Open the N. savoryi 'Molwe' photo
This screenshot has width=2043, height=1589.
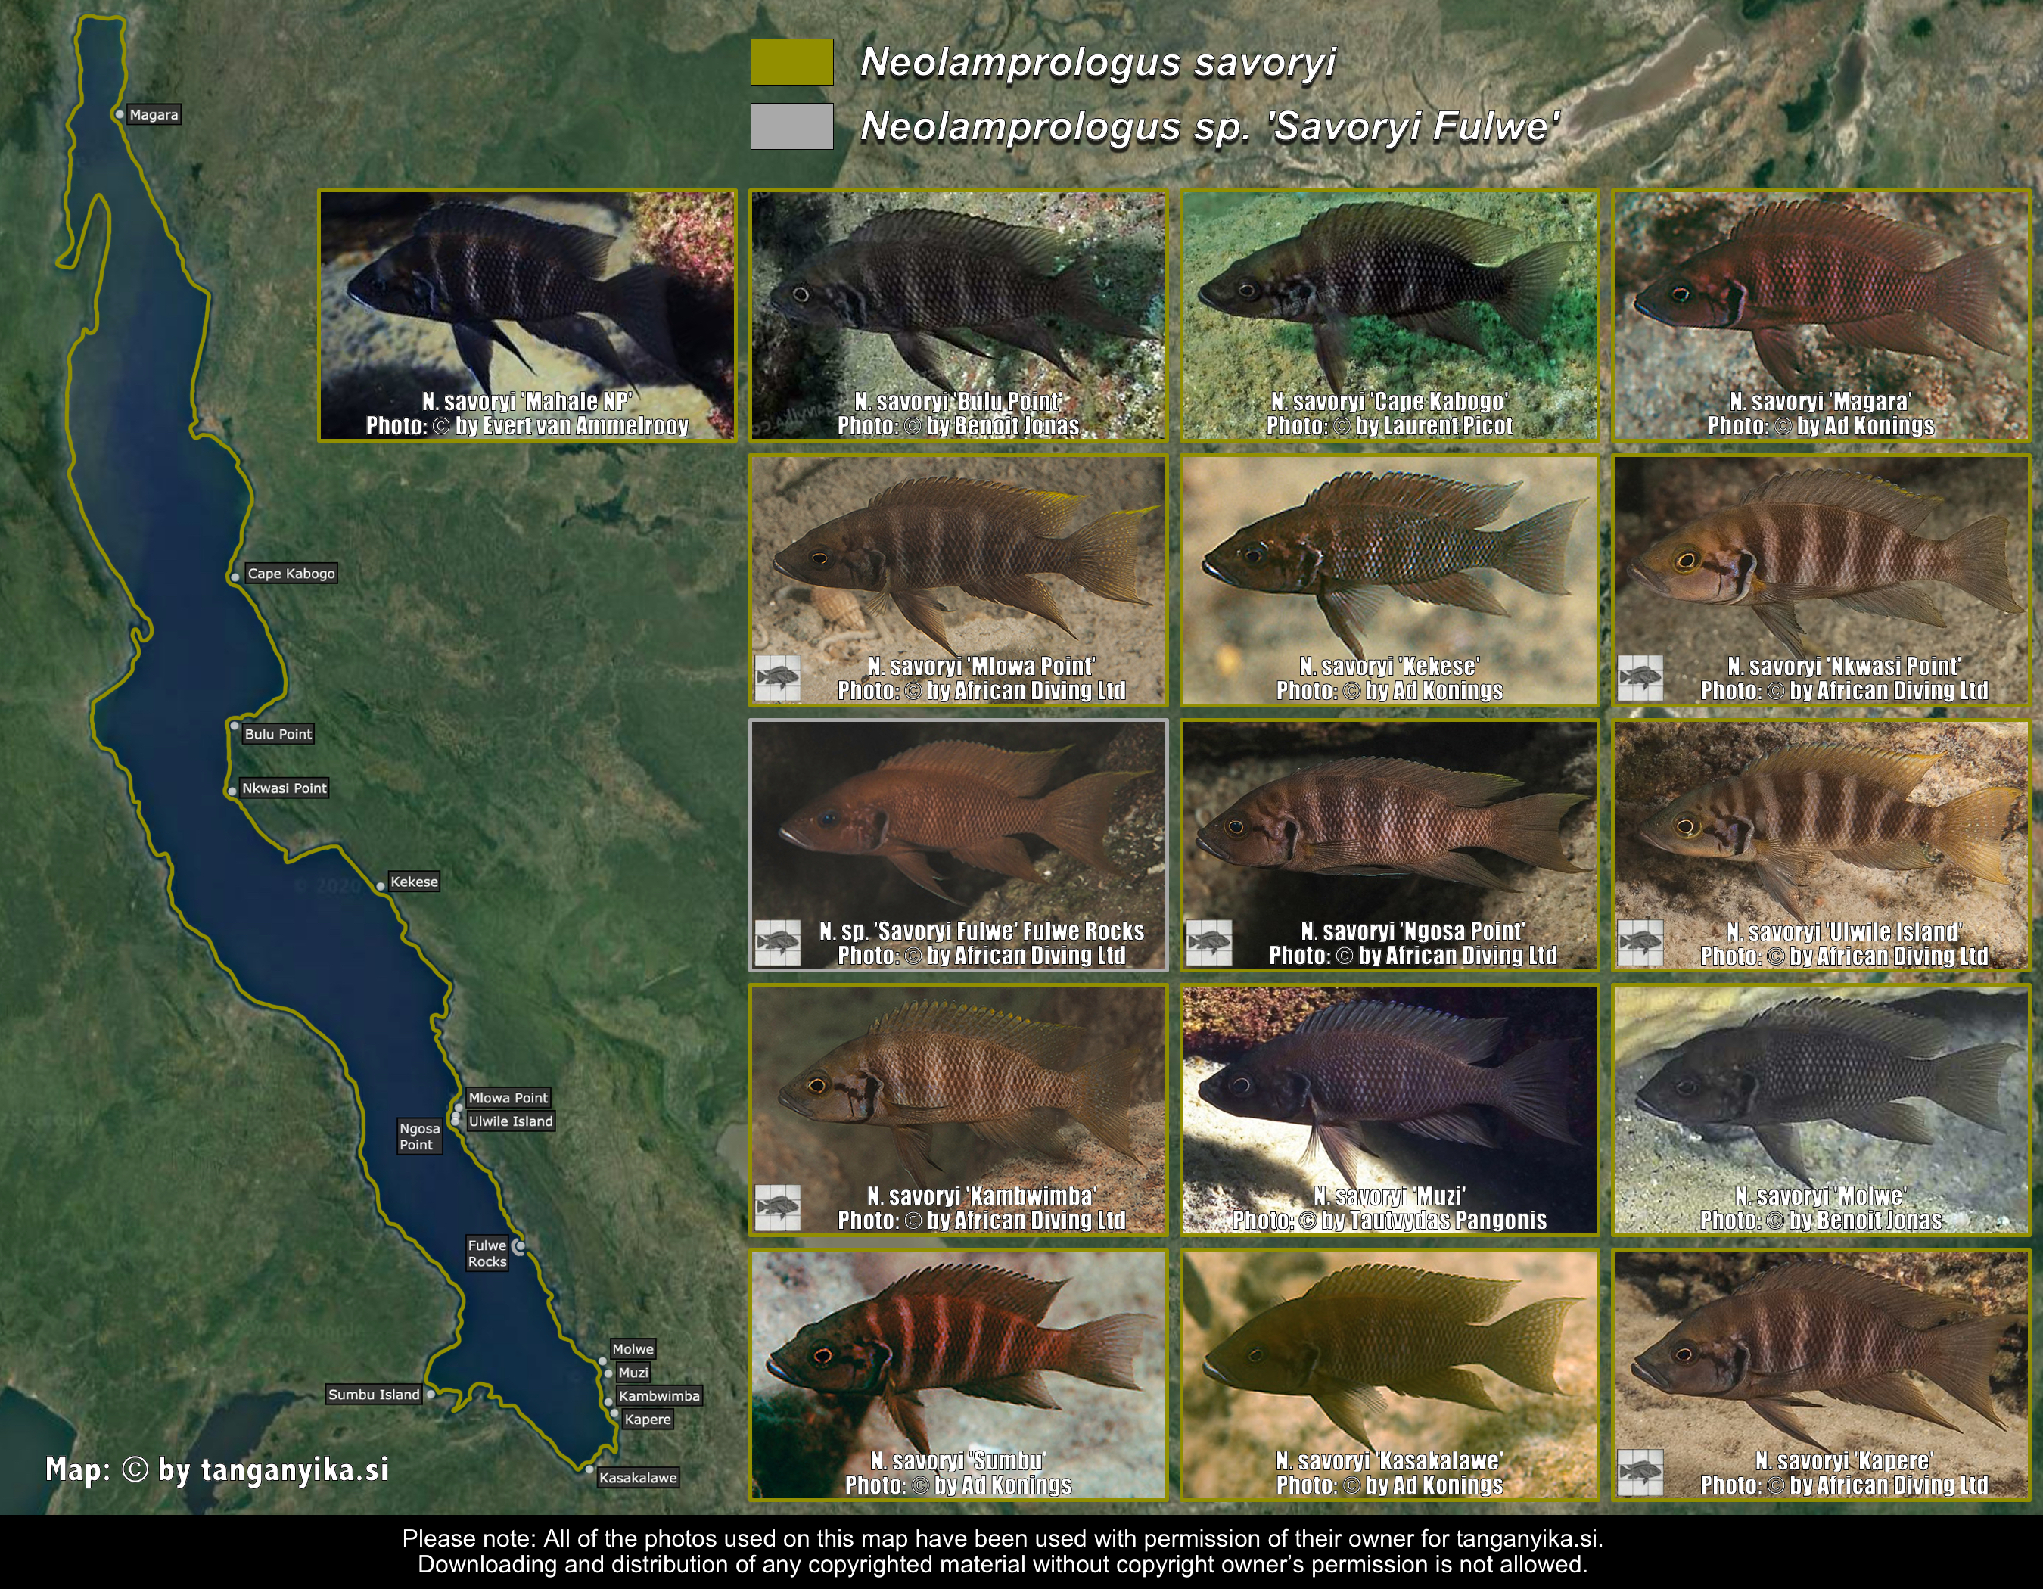pos(1821,1109)
